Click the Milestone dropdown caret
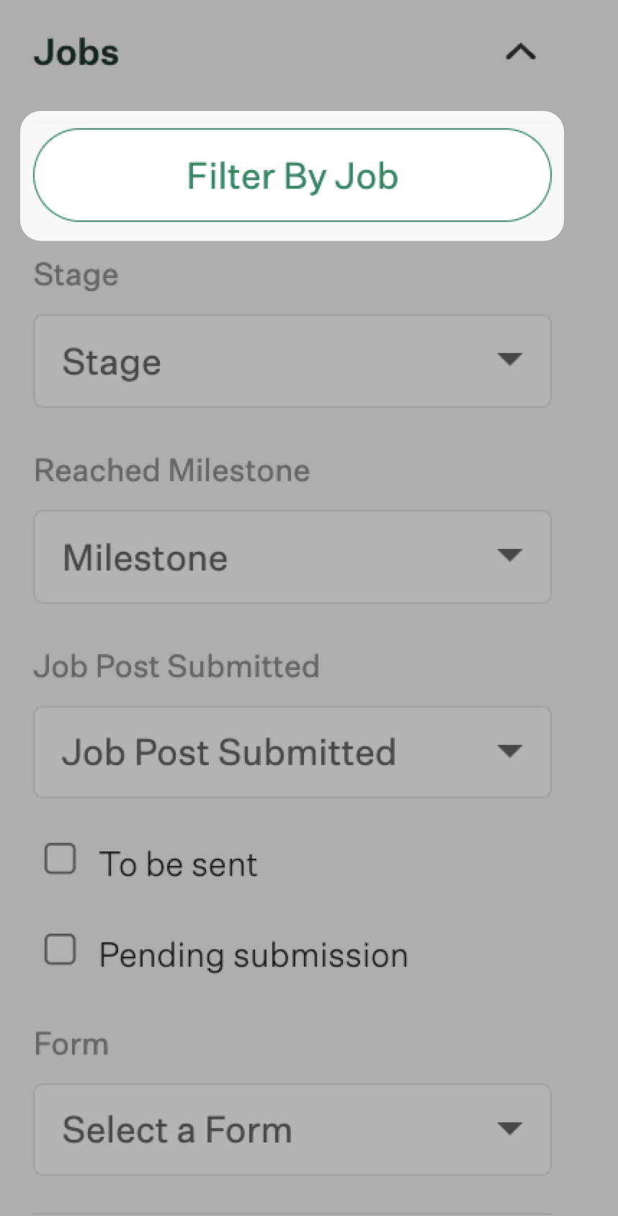Viewport: 618px width, 1216px height. (510, 555)
